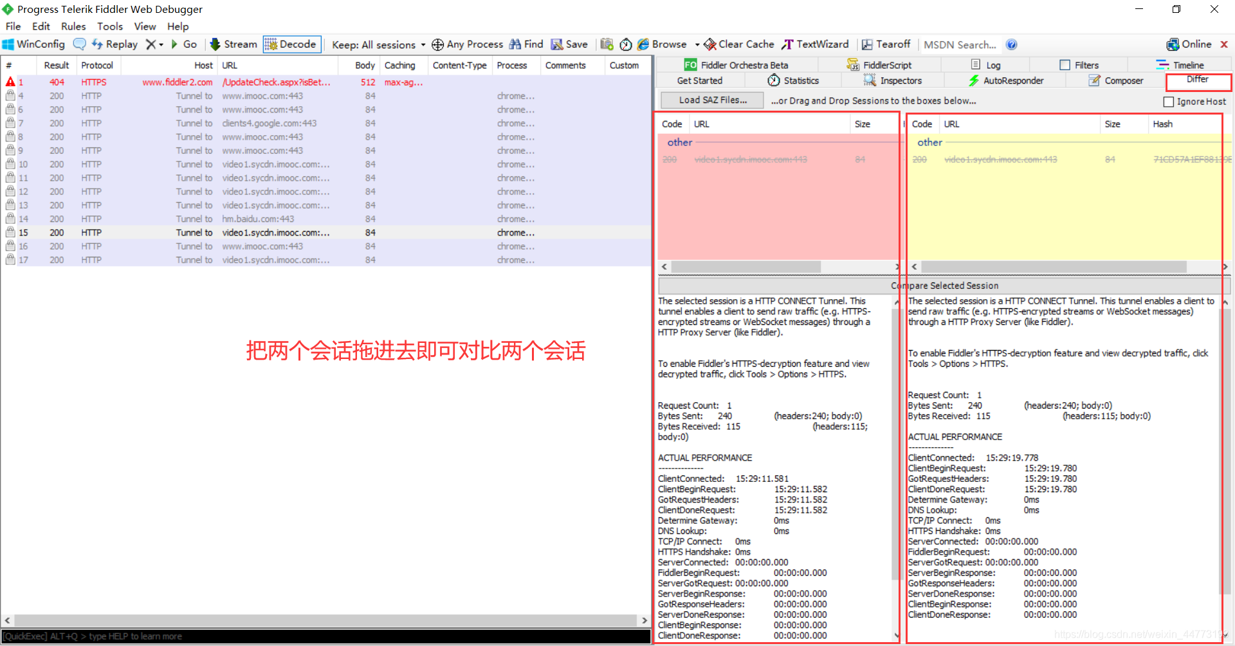
Task: Open the Tools menu
Action: point(110,26)
